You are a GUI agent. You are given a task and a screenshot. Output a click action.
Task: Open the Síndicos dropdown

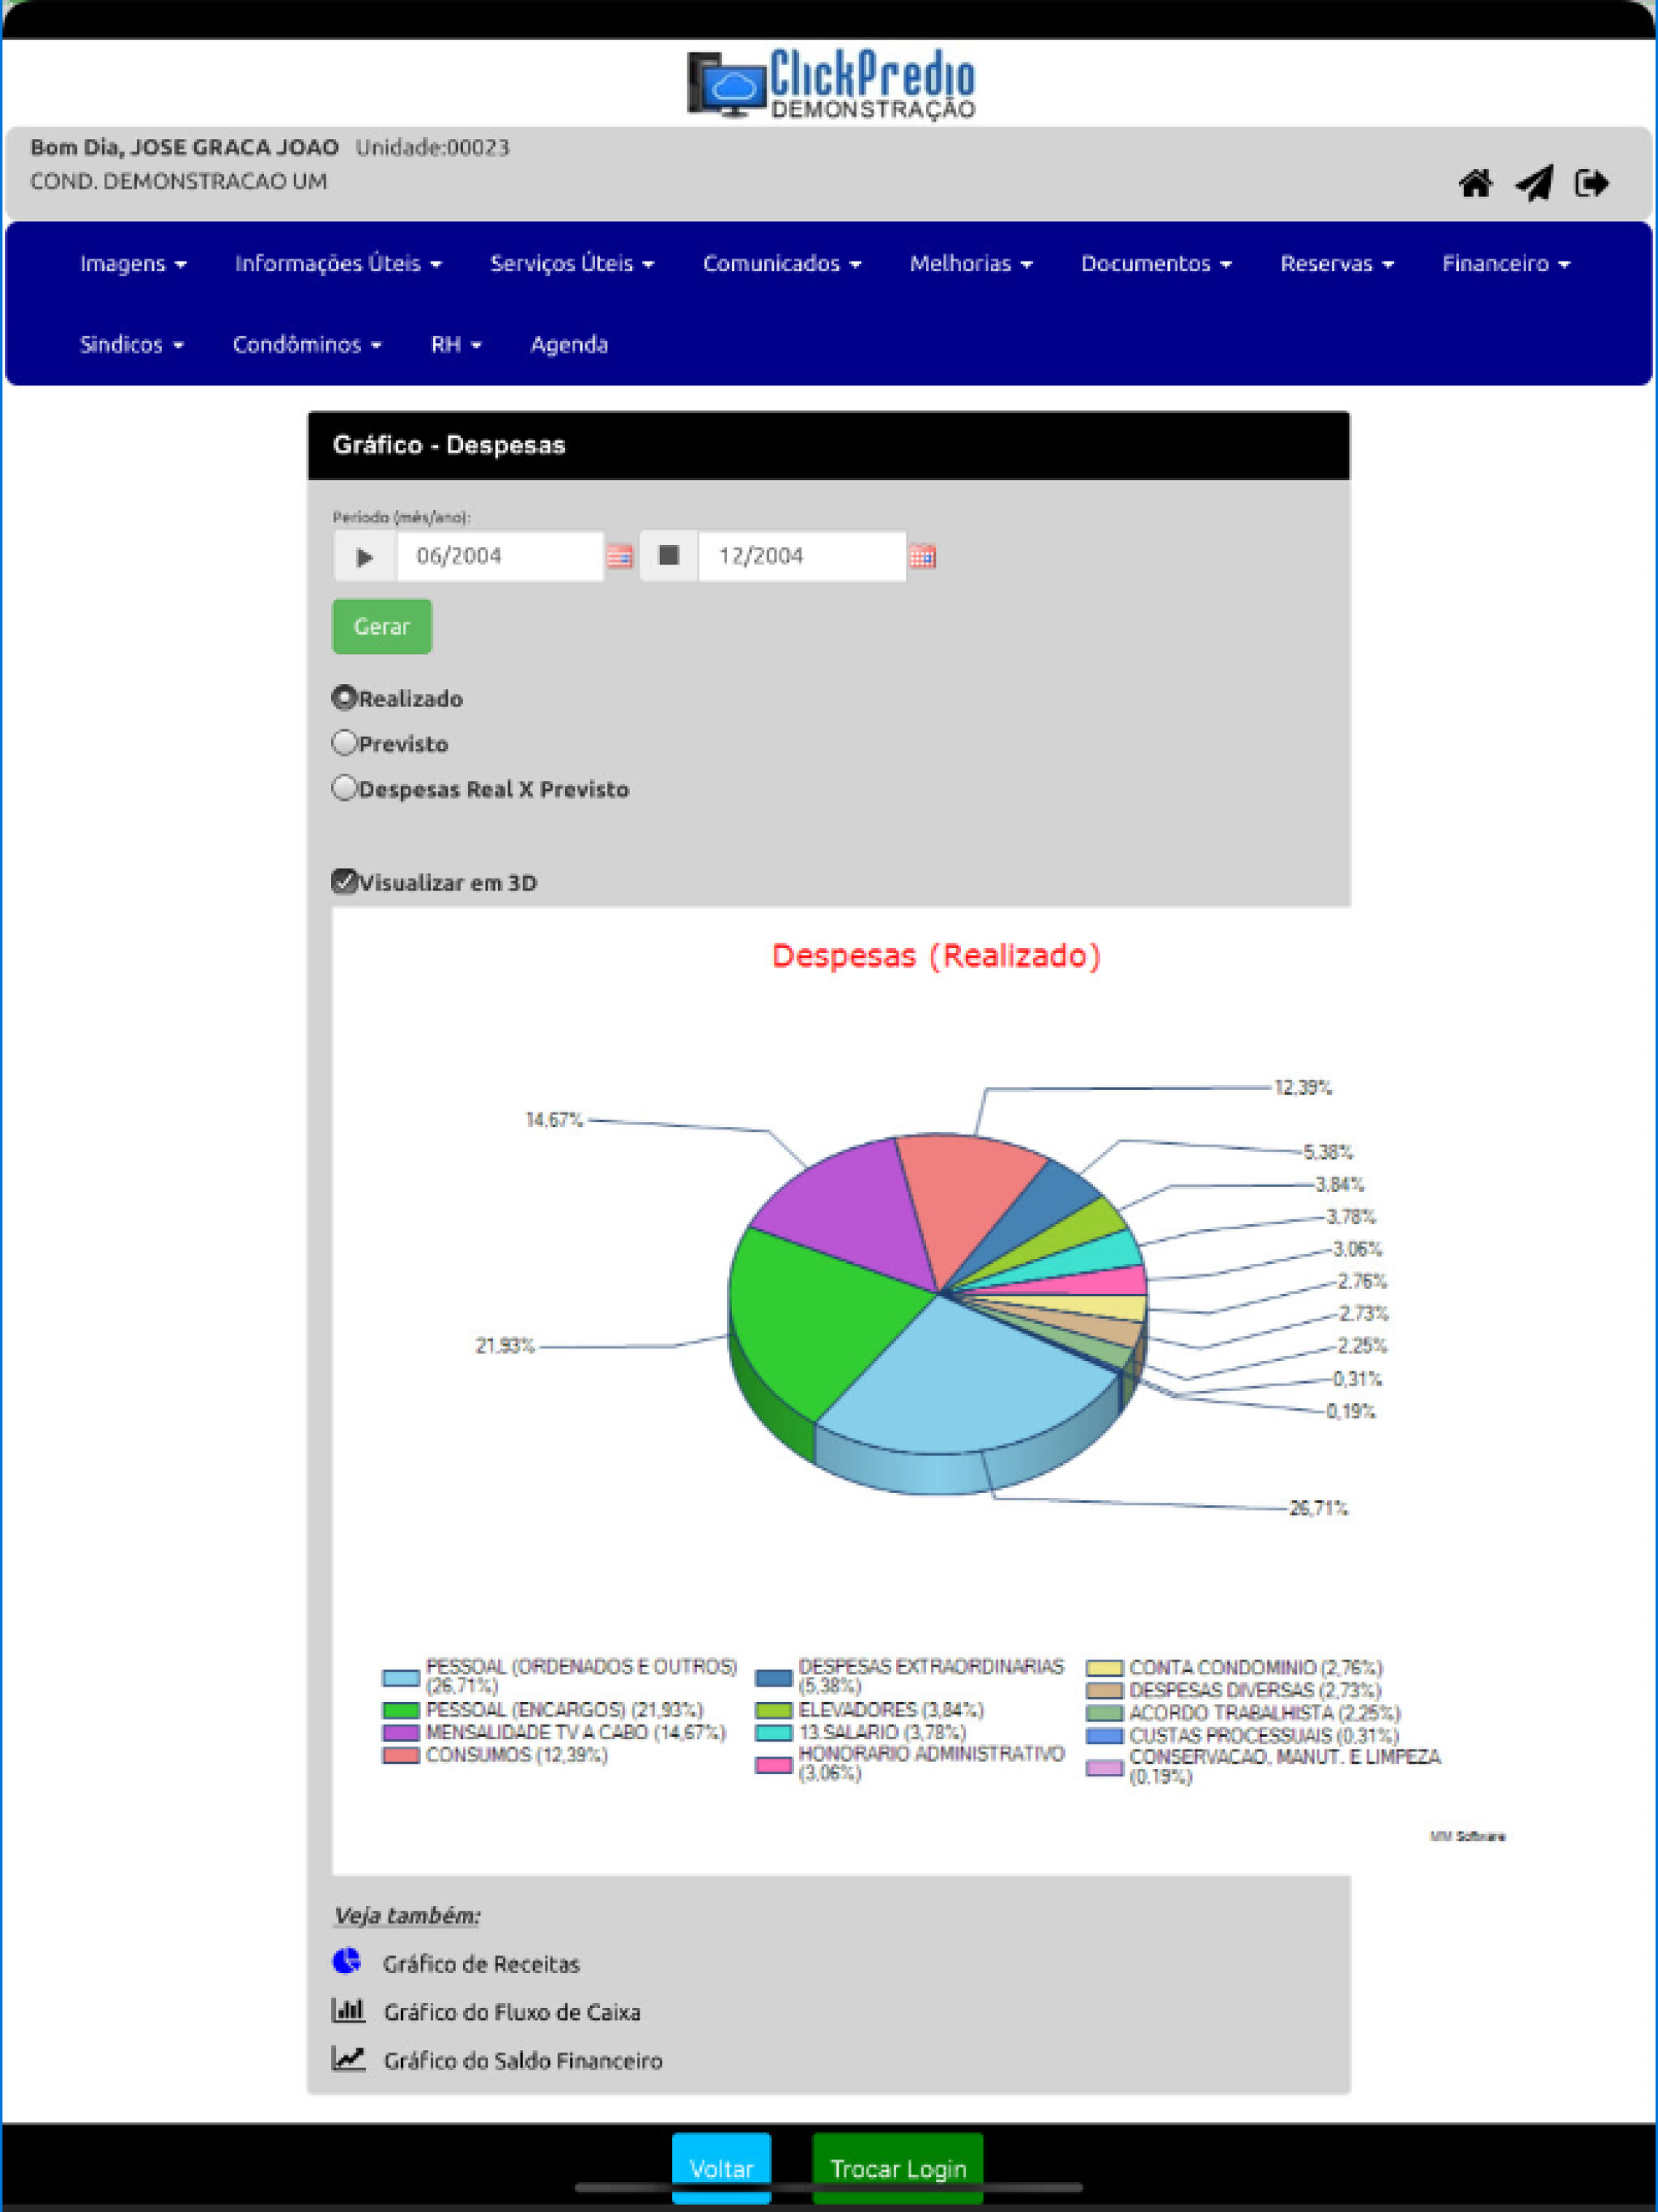coord(132,345)
